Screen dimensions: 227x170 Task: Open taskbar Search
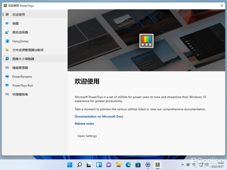79,164
